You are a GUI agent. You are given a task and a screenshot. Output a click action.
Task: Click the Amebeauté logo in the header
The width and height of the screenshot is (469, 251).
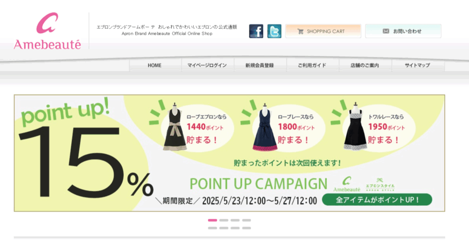click(47, 31)
